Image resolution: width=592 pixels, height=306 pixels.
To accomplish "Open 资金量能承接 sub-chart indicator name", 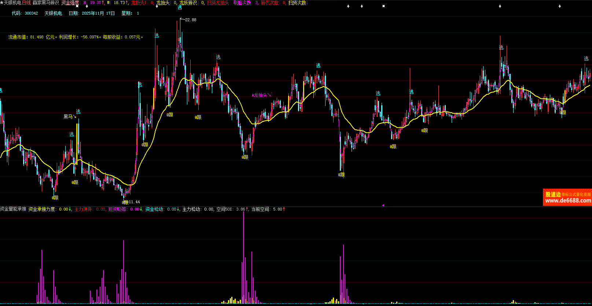I will pyautogui.click(x=13, y=209).
